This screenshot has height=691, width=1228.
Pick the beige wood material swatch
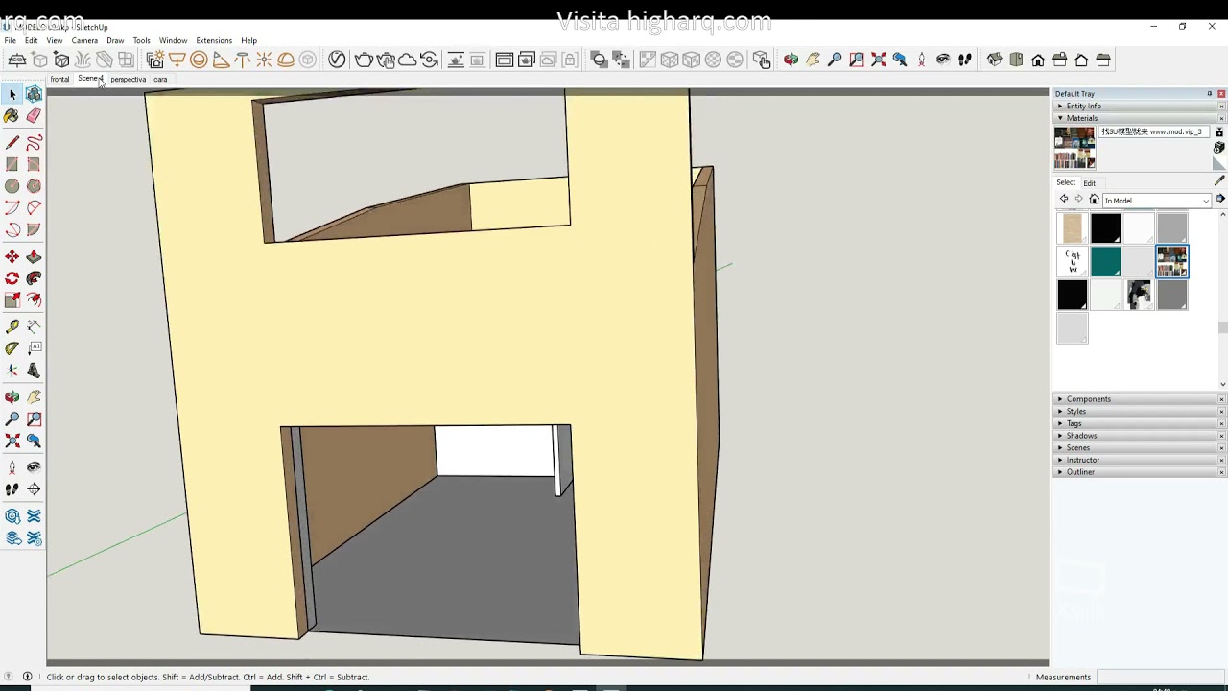click(x=1073, y=228)
